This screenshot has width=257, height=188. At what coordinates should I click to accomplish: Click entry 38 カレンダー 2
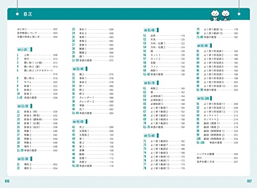pos(93,101)
